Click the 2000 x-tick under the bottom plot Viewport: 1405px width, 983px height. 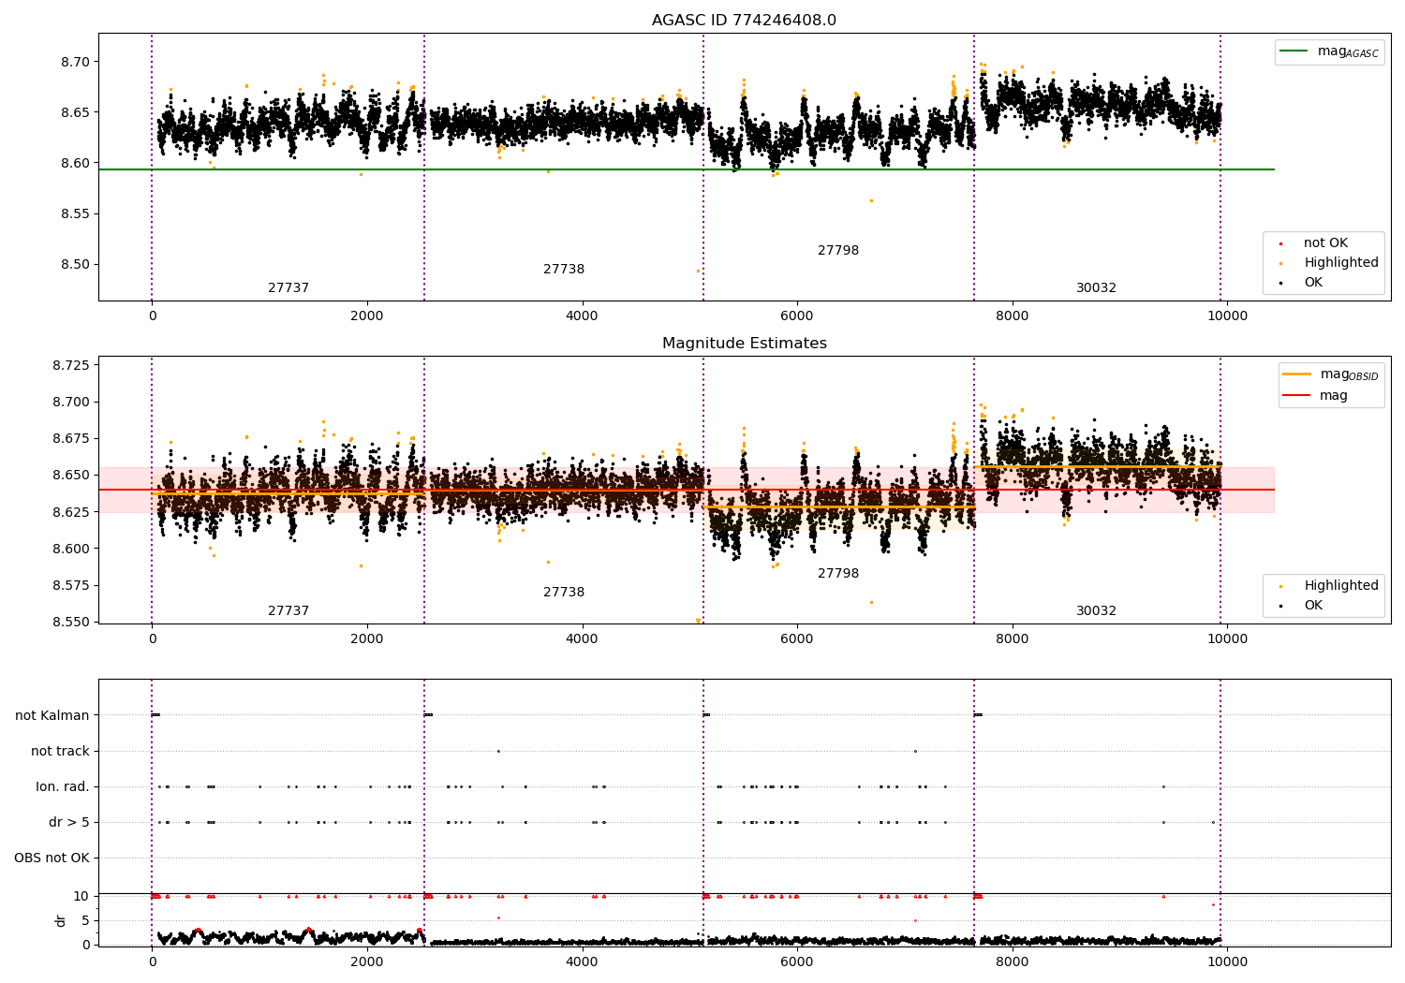(367, 961)
